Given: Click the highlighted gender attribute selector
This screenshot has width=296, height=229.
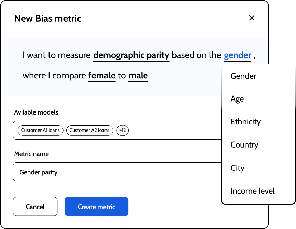Looking at the screenshot, I should tap(237, 55).
